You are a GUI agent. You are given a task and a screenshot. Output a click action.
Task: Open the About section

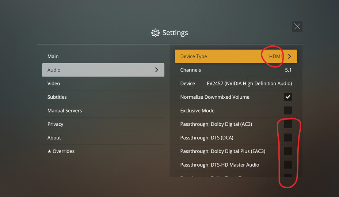(x=54, y=137)
